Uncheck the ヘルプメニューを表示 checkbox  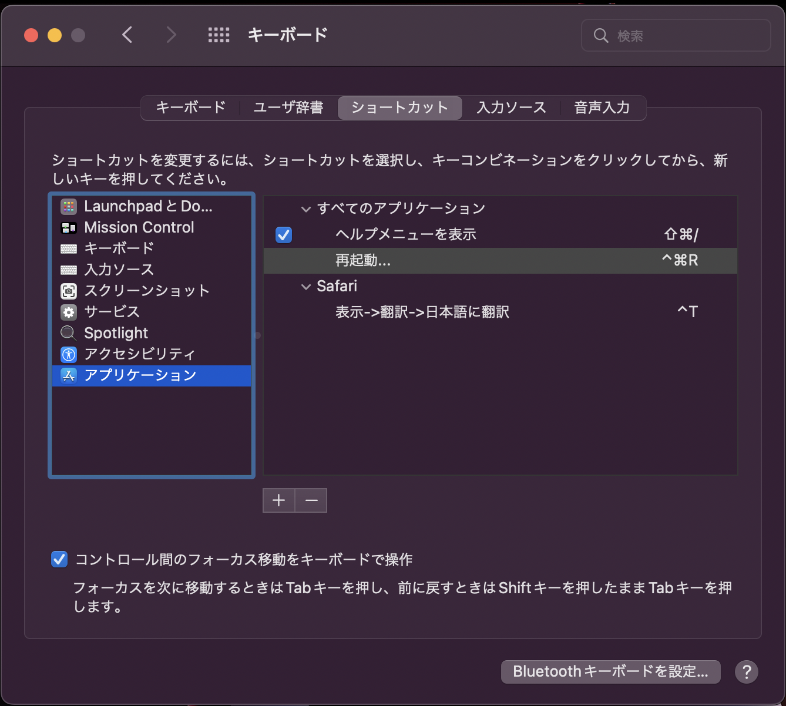pyautogui.click(x=284, y=235)
